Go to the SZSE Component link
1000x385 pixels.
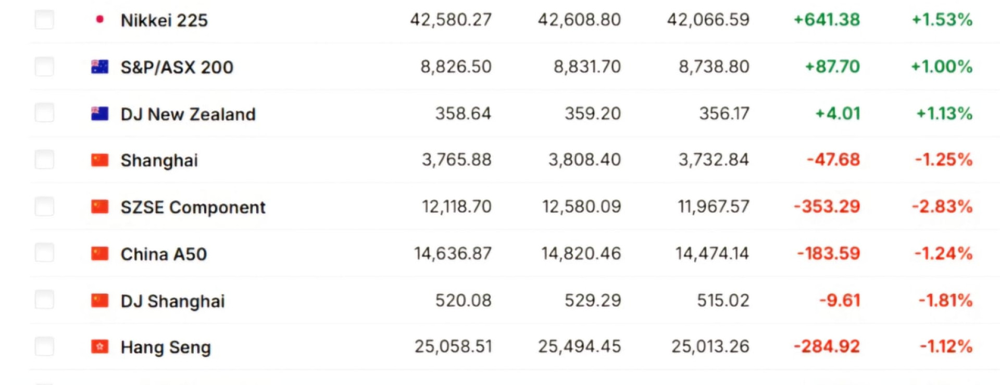click(193, 207)
